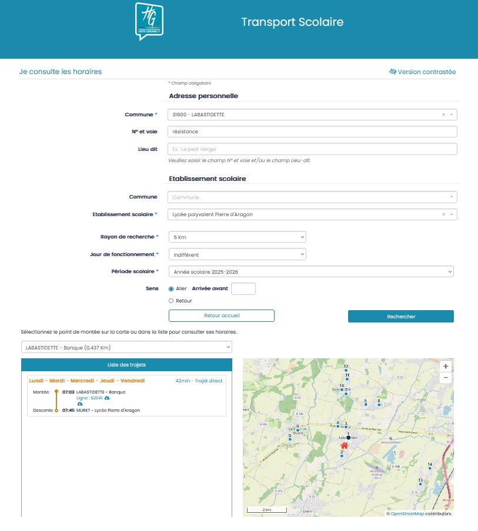Screen dimensions: 478x531
Task: Click the 07:03 departure time
Action: pyautogui.click(x=68, y=392)
